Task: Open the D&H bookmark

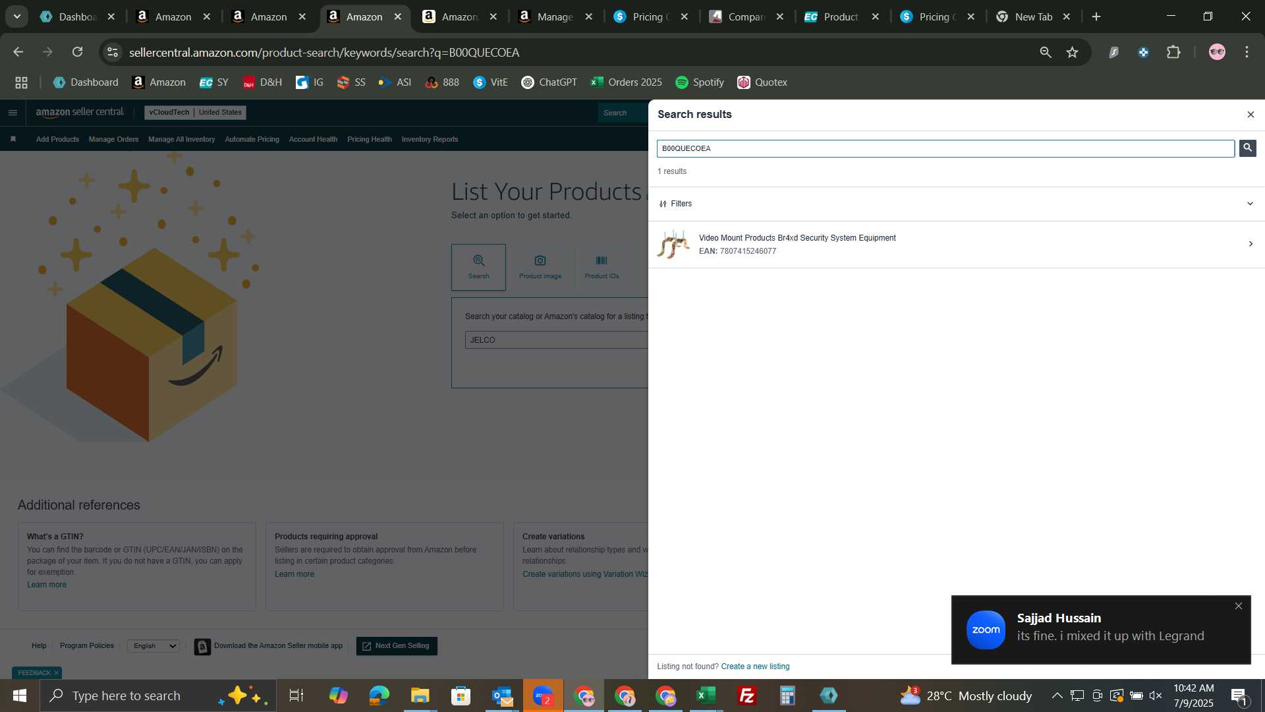Action: 262,82
